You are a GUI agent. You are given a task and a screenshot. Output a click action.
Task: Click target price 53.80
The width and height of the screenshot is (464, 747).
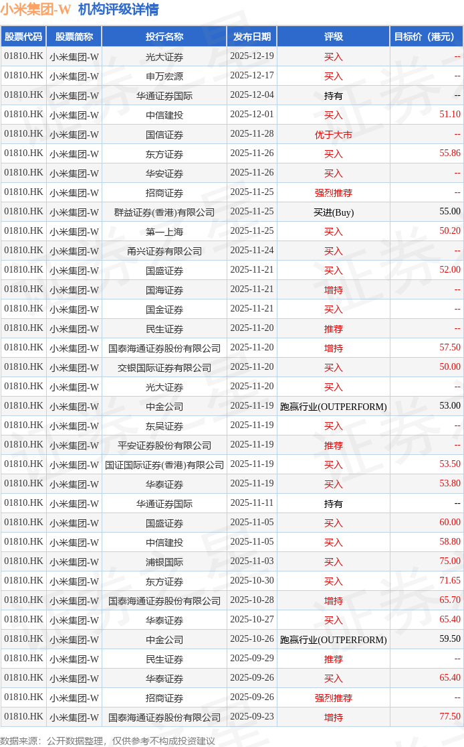450,484
